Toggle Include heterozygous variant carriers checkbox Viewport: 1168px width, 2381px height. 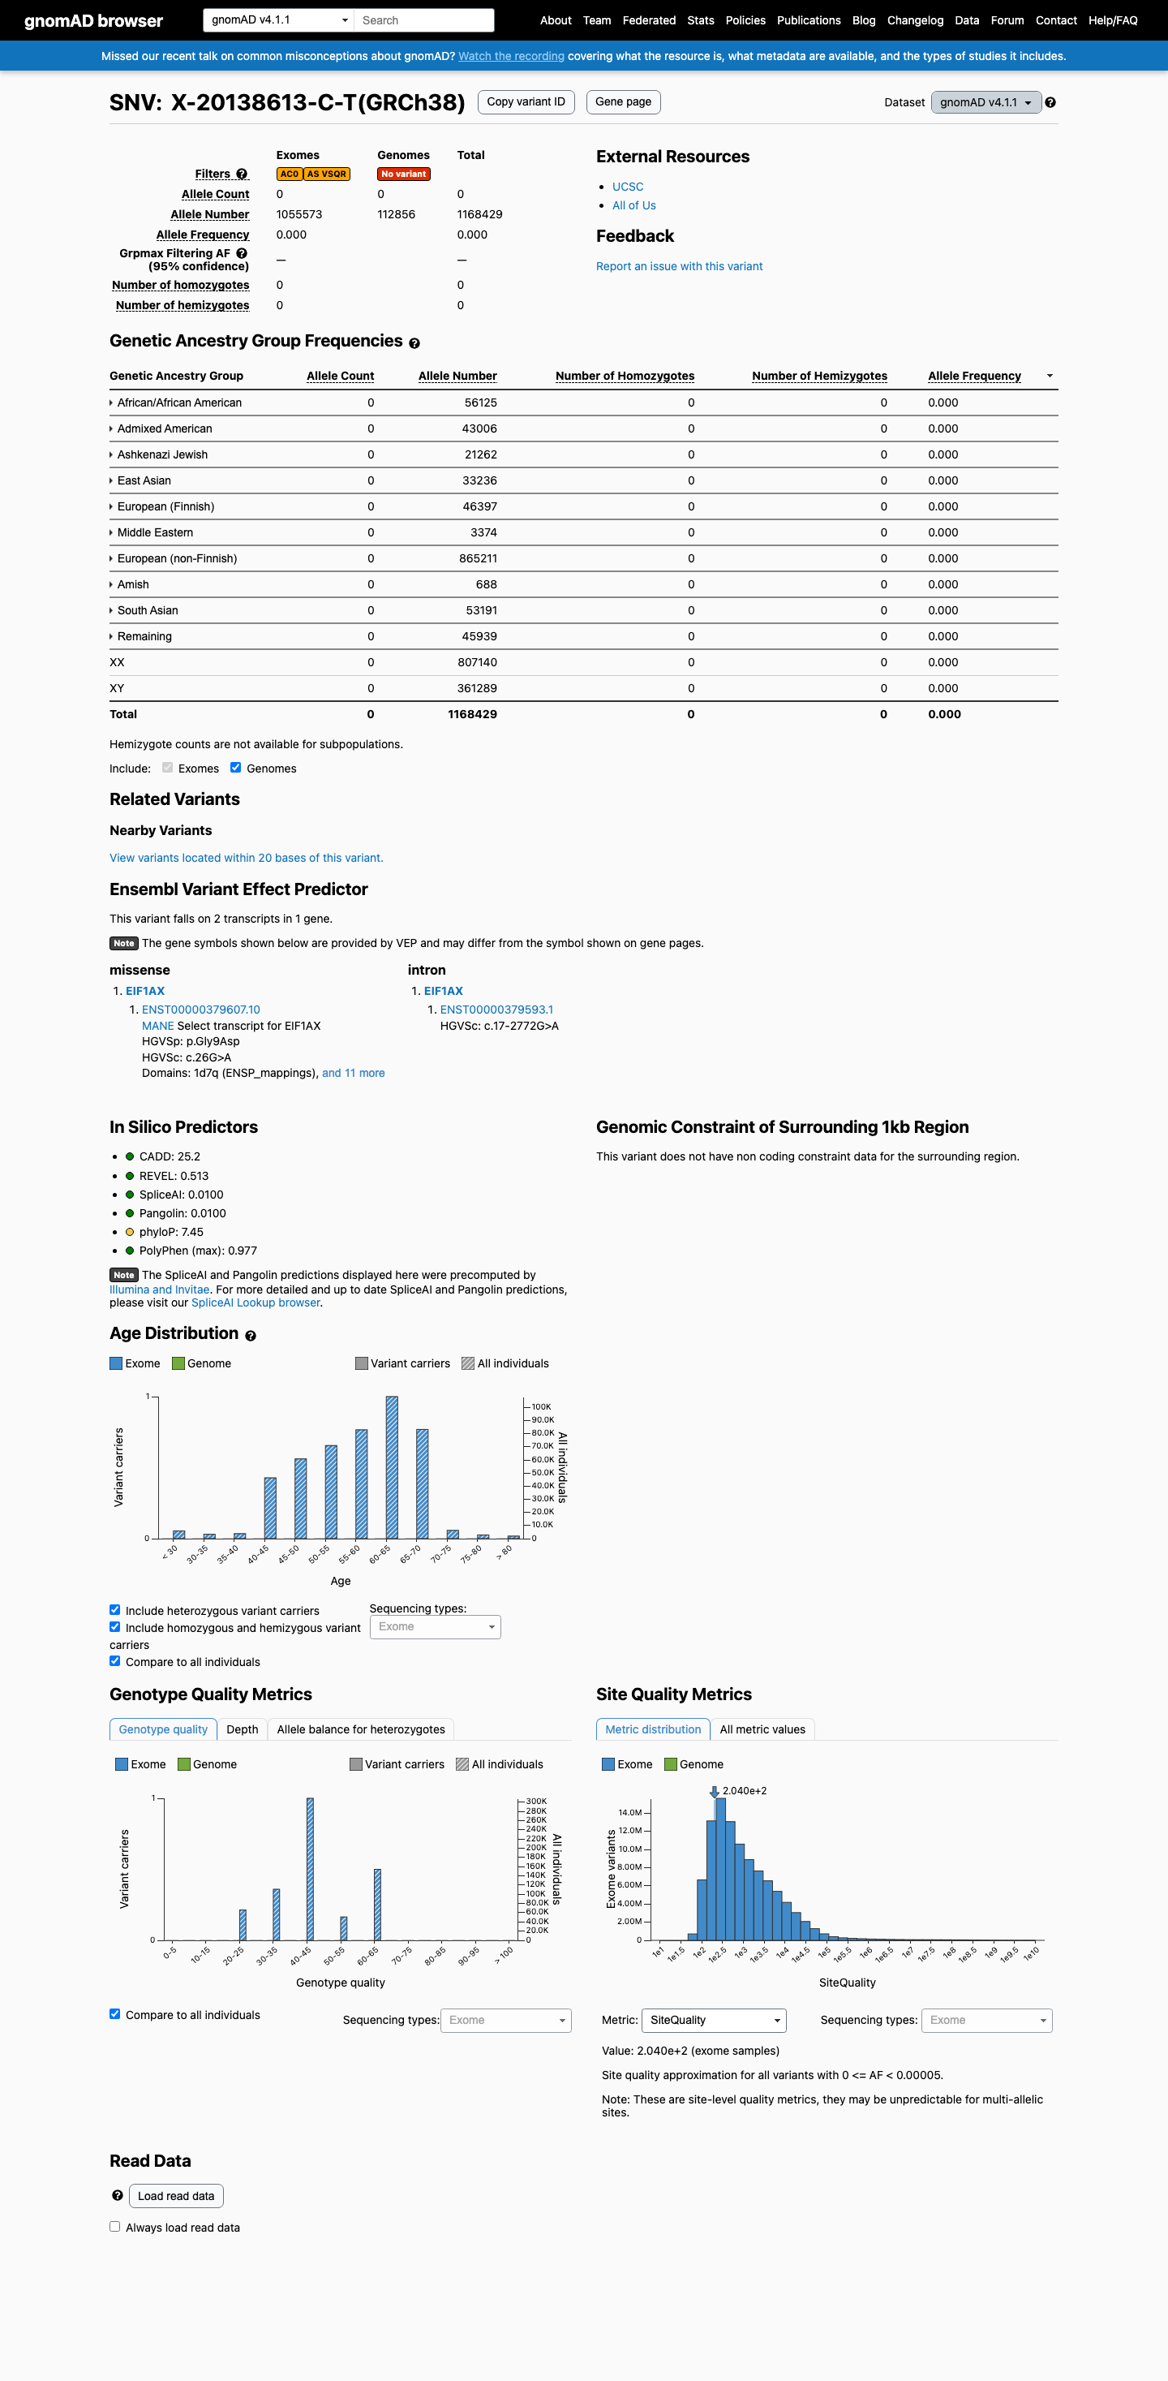[114, 1610]
